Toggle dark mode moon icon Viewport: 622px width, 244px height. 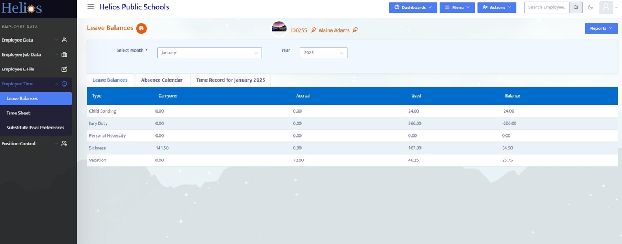(590, 8)
